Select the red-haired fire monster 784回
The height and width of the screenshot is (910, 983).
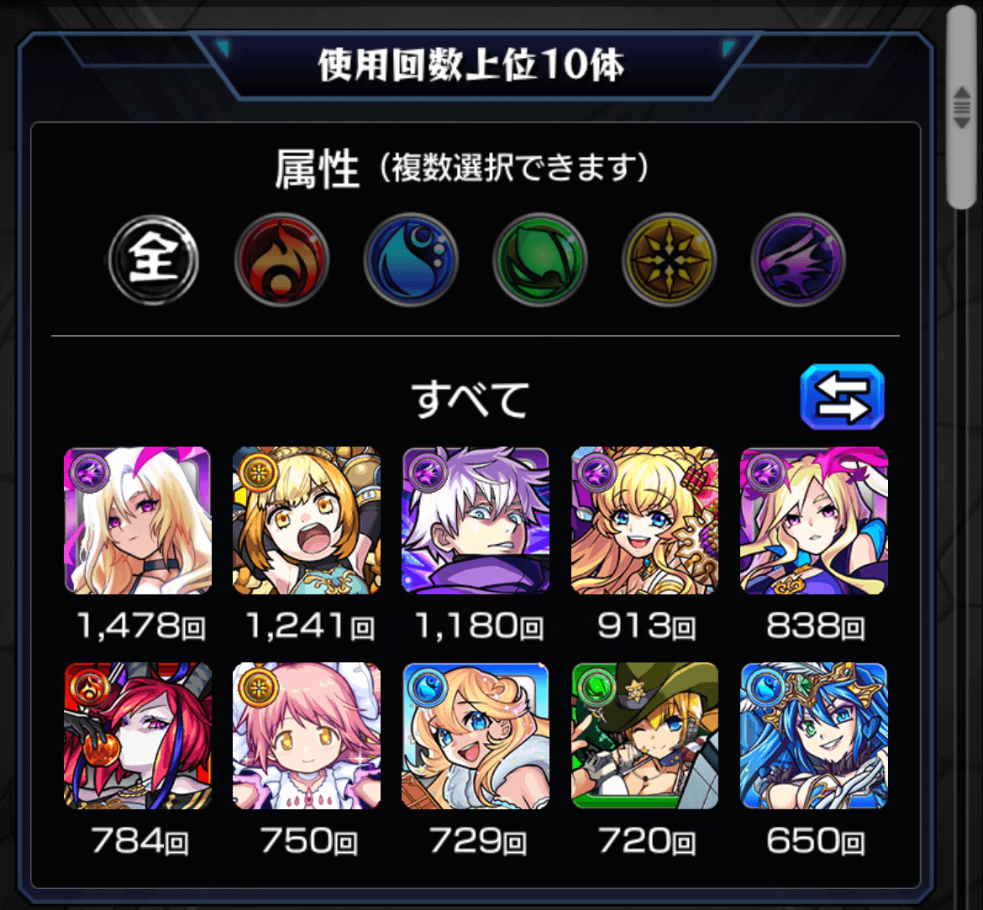pyautogui.click(x=138, y=736)
